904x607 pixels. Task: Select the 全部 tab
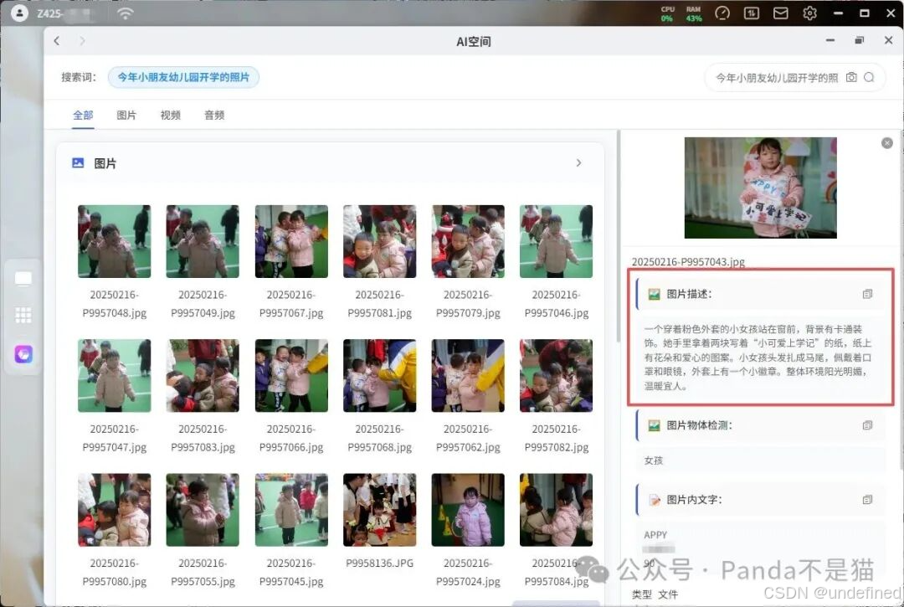coord(83,115)
